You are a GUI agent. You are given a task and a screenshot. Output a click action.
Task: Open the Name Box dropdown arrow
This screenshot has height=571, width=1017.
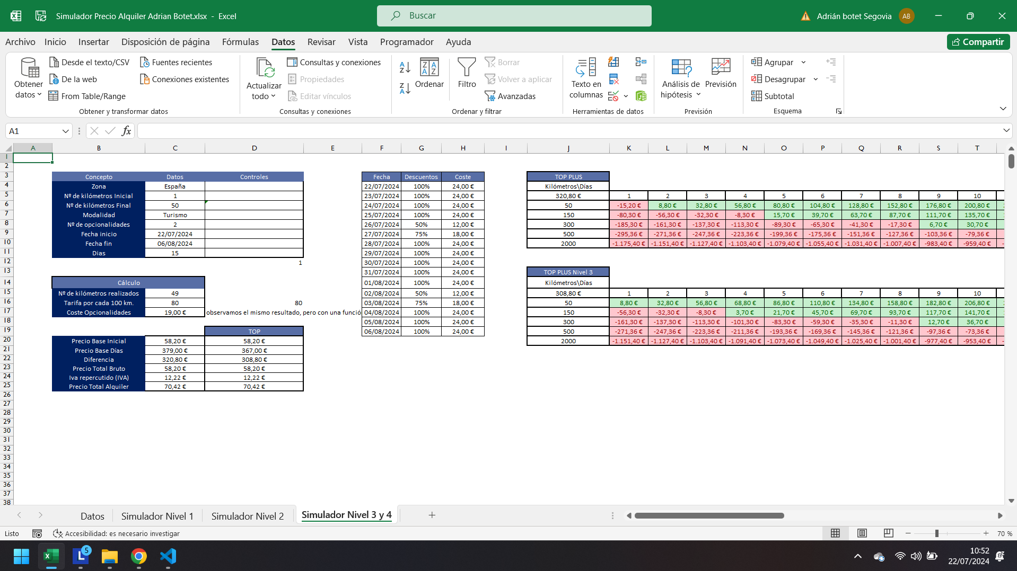65,131
